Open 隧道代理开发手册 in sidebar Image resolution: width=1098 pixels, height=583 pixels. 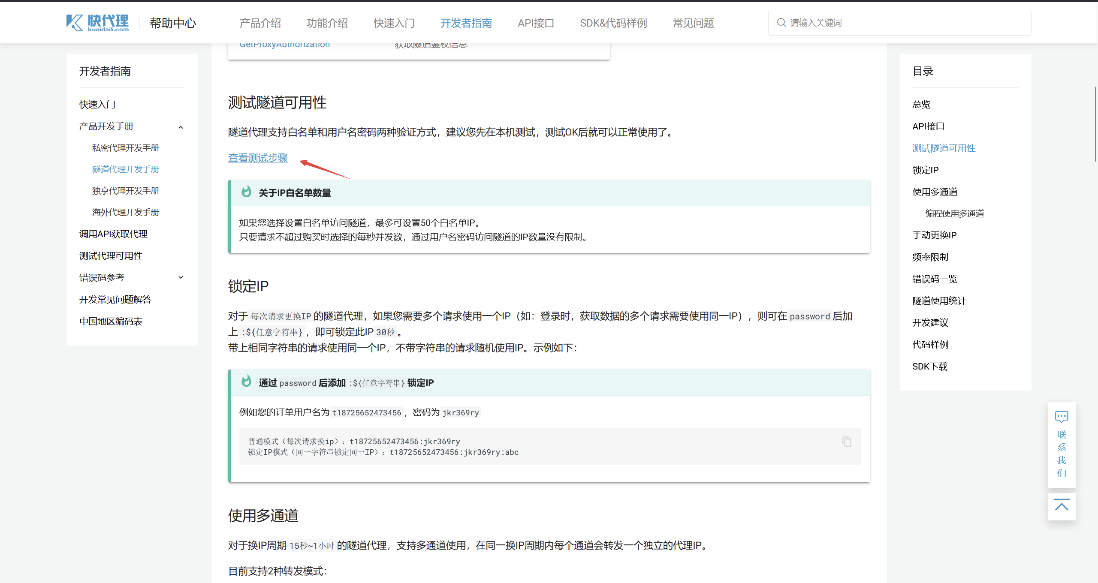pyautogui.click(x=126, y=169)
